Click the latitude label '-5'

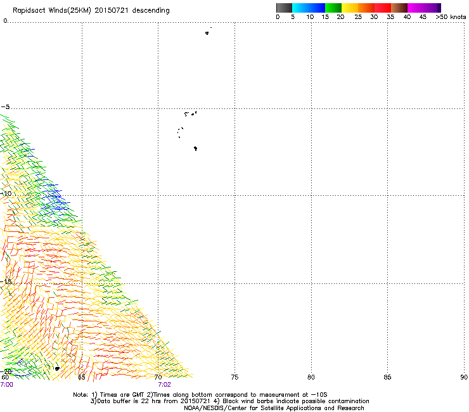click(x=5, y=107)
